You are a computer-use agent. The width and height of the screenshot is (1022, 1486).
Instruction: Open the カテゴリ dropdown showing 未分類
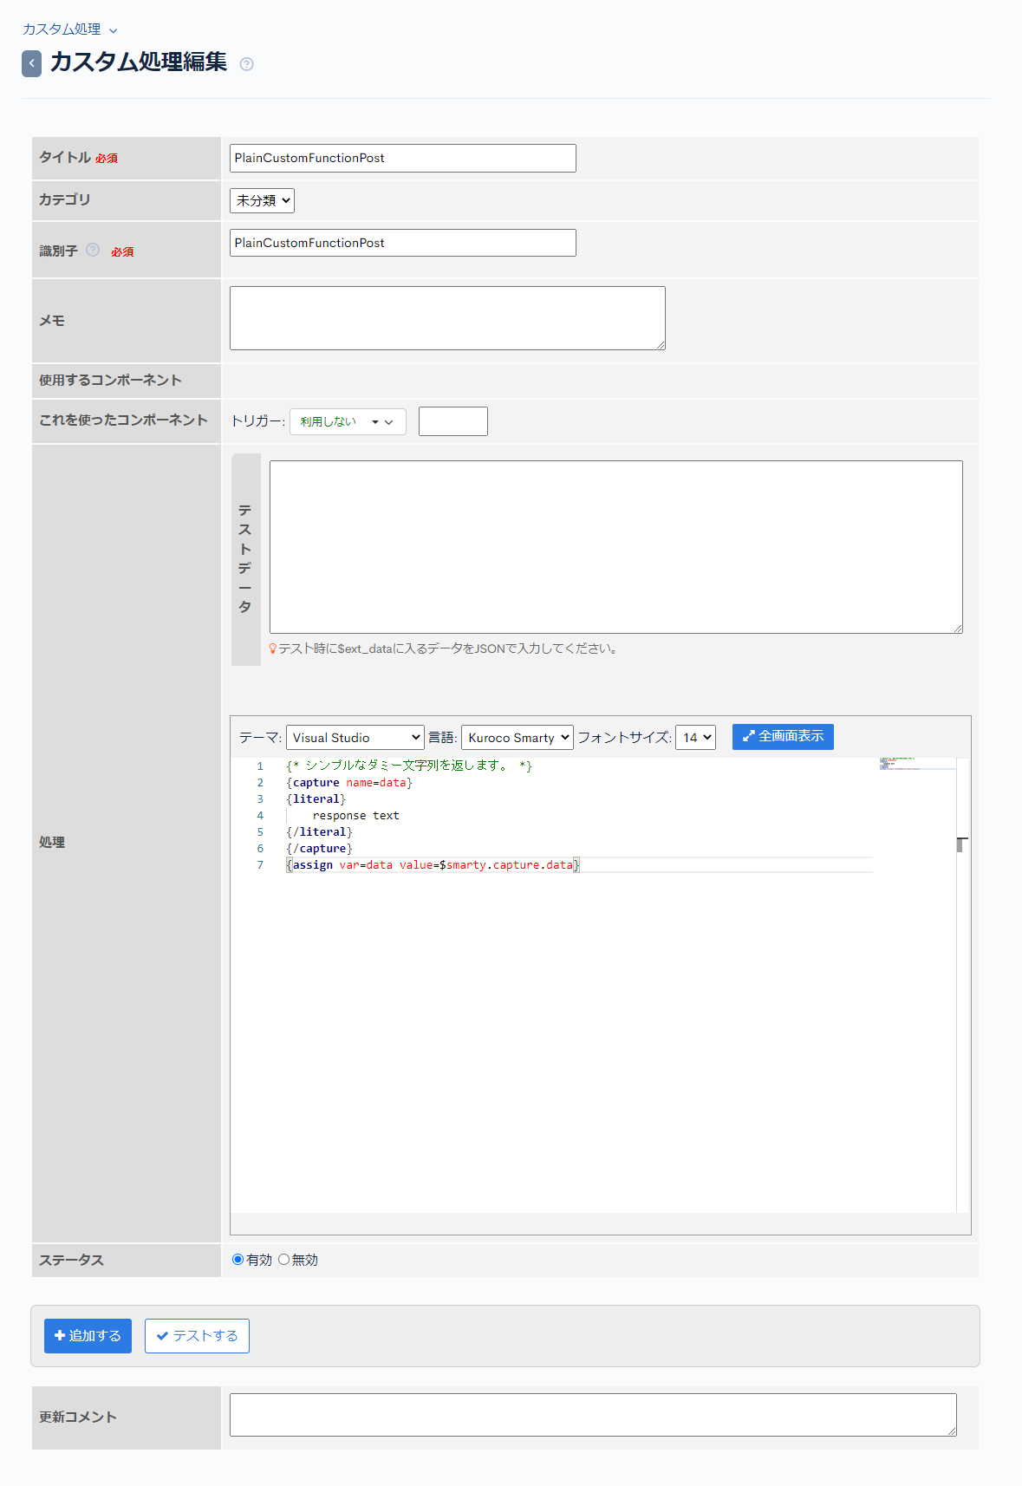click(262, 200)
